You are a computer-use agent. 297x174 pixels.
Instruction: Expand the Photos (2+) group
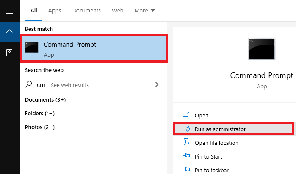(x=40, y=127)
